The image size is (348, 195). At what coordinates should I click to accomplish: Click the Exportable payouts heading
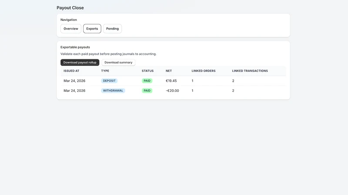click(x=75, y=47)
